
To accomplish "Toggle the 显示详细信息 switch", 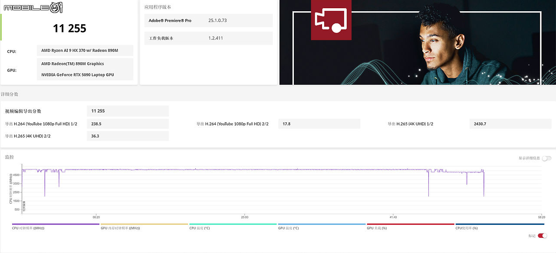I will coord(546,158).
